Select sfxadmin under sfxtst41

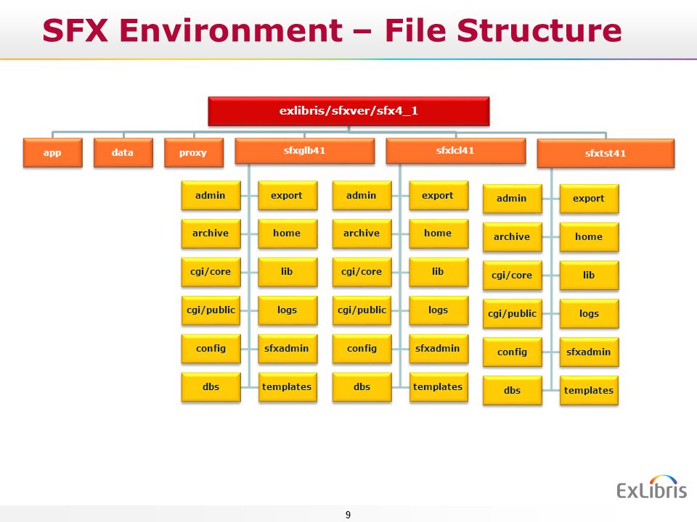pyautogui.click(x=589, y=352)
